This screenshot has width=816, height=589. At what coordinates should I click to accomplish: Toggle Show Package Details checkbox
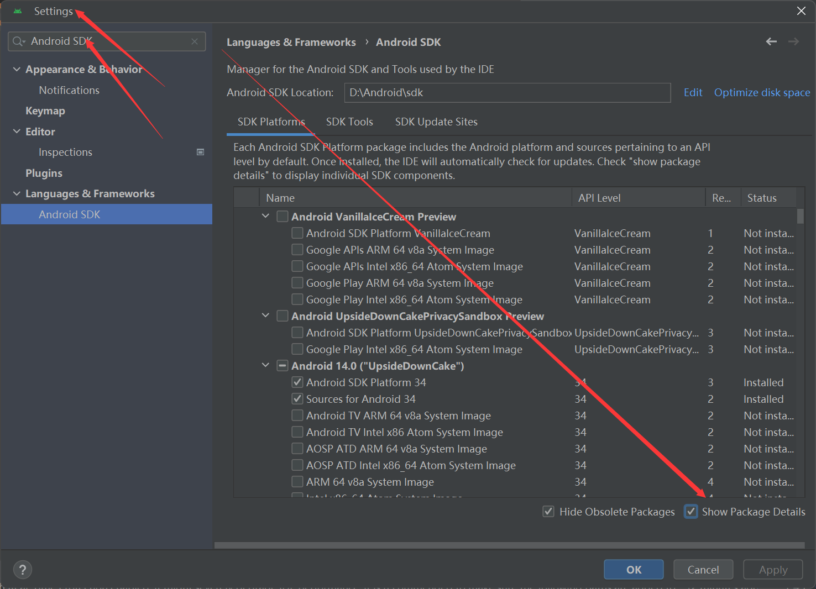pos(691,512)
